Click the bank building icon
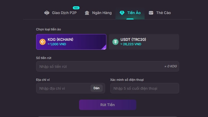 click(87, 13)
